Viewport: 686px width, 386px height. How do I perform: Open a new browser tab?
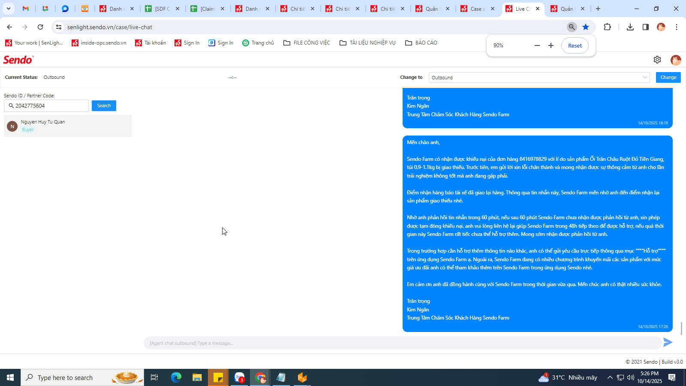click(598, 9)
